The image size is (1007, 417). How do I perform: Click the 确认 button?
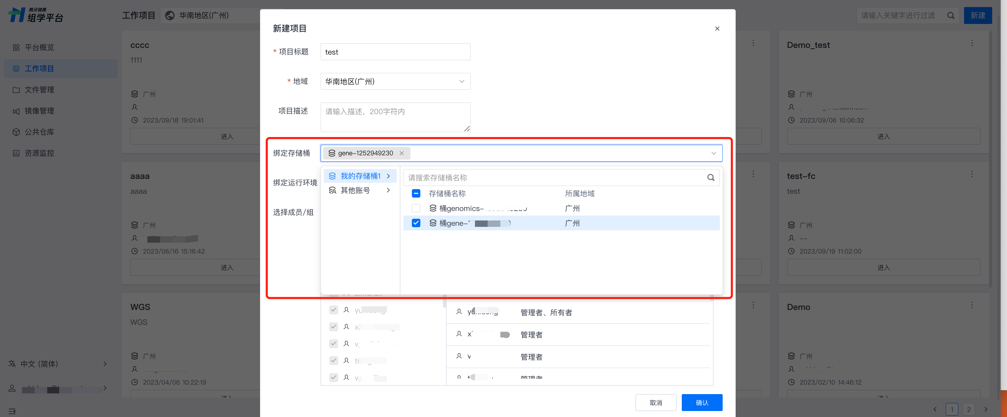[702, 403]
